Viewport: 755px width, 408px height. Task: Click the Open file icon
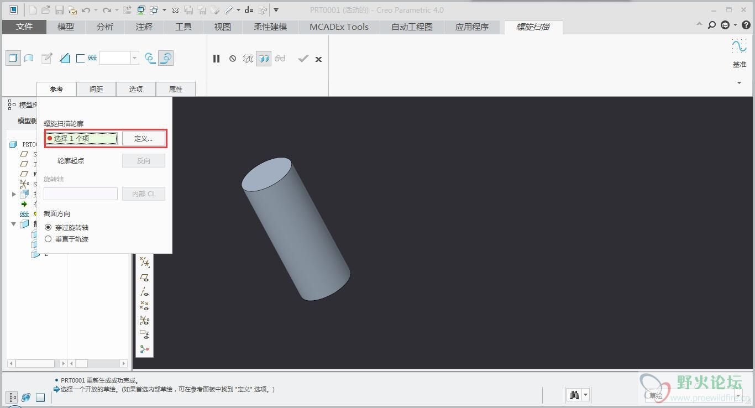(46, 10)
